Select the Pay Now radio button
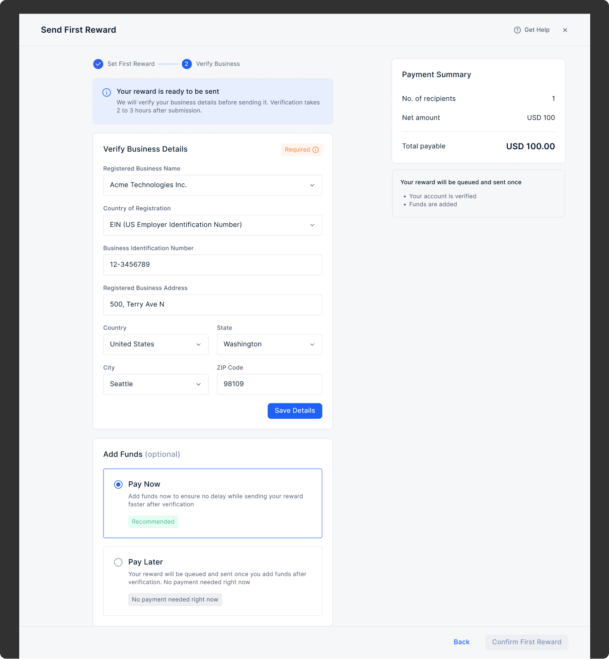This screenshot has width=609, height=659. (118, 485)
